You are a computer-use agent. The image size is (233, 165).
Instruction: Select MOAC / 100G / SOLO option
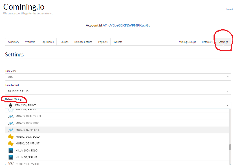point(117,116)
